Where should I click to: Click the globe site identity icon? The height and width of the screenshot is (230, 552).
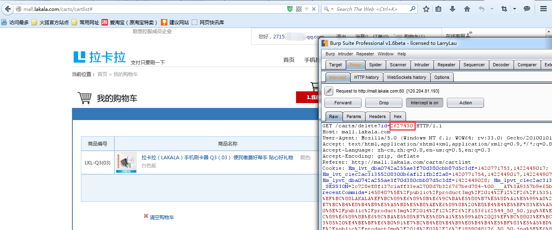(x=18, y=9)
